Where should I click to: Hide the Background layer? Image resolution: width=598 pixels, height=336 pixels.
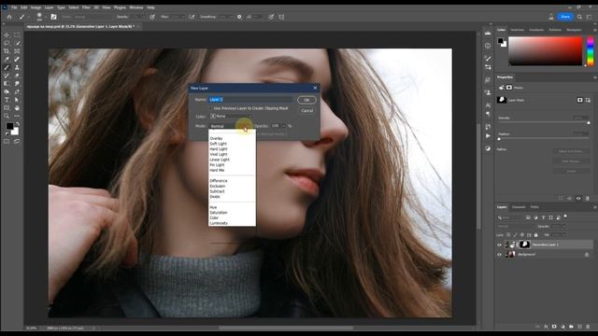click(x=499, y=255)
